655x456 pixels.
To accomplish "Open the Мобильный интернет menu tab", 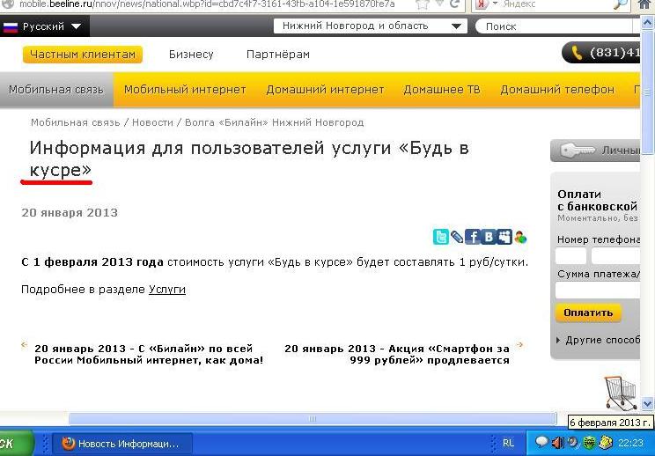I will click(x=185, y=90).
